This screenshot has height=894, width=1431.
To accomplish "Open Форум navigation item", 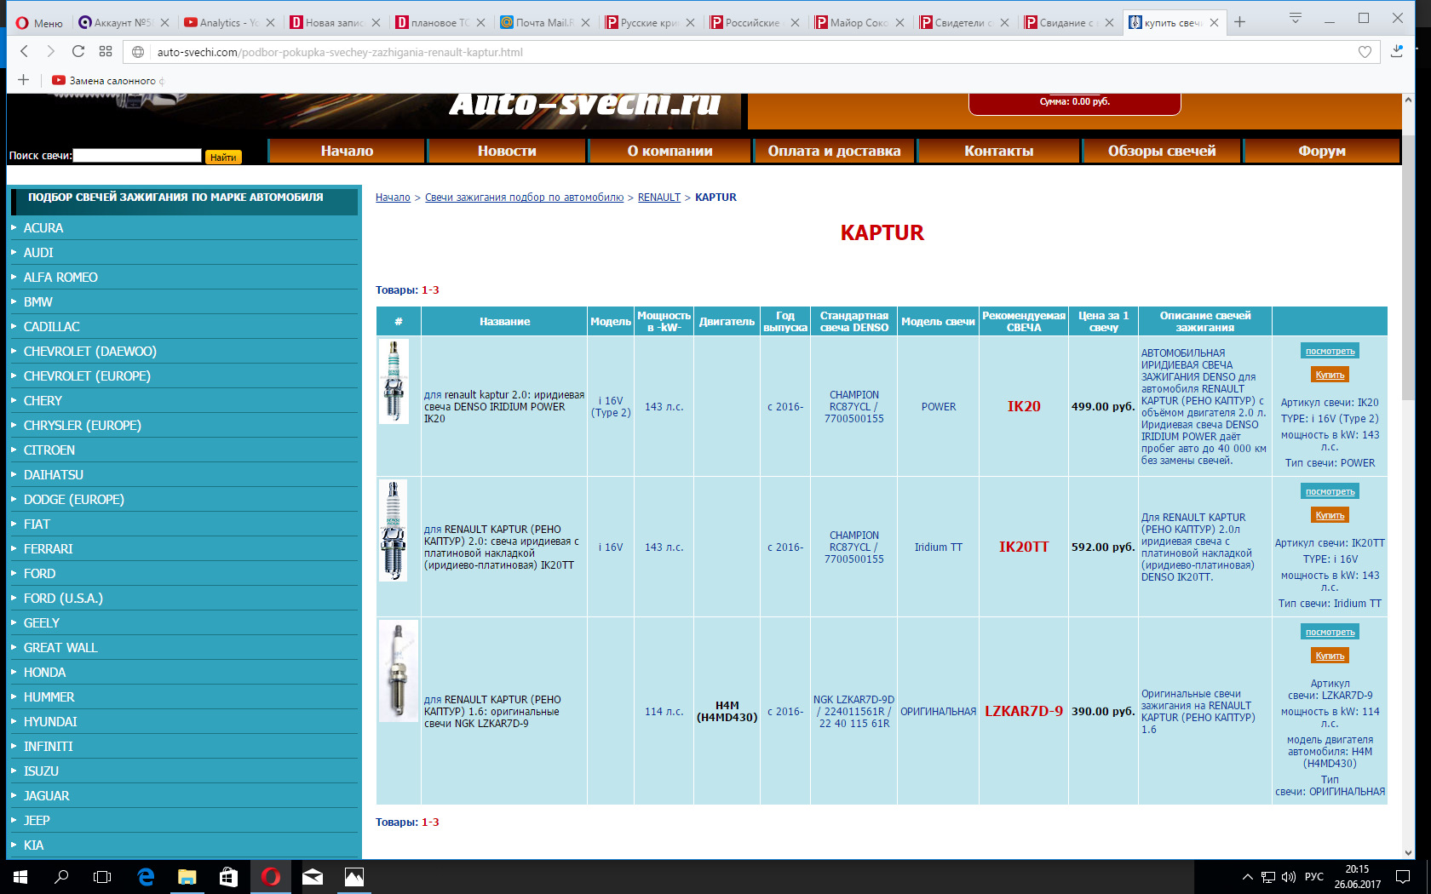I will pos(1322,151).
